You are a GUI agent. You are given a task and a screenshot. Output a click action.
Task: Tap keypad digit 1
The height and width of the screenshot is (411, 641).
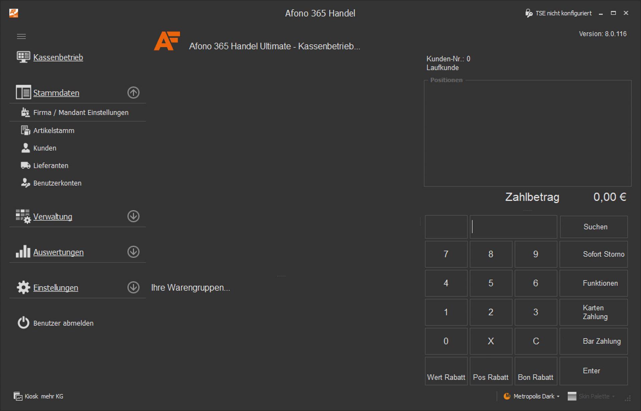click(446, 312)
